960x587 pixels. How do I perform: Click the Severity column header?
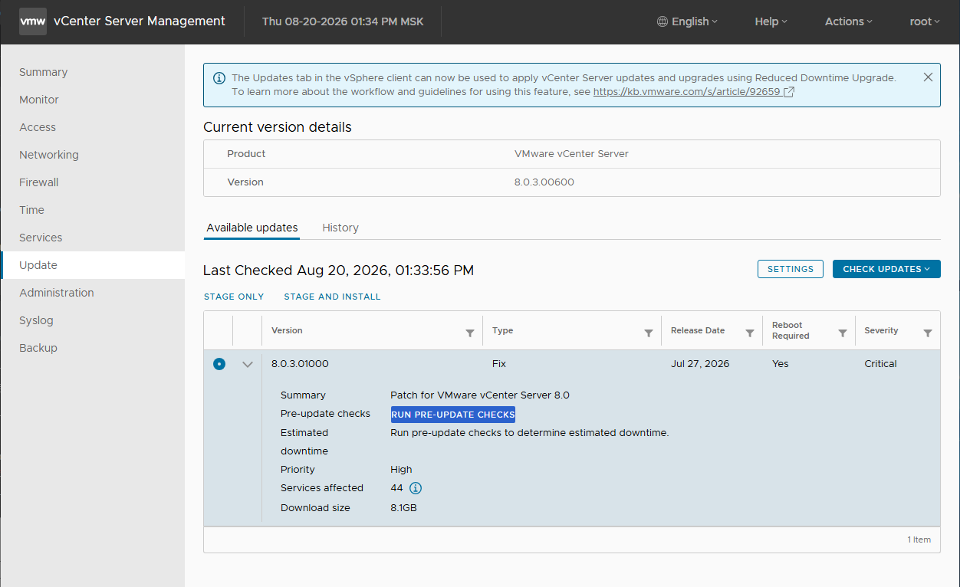[881, 330]
